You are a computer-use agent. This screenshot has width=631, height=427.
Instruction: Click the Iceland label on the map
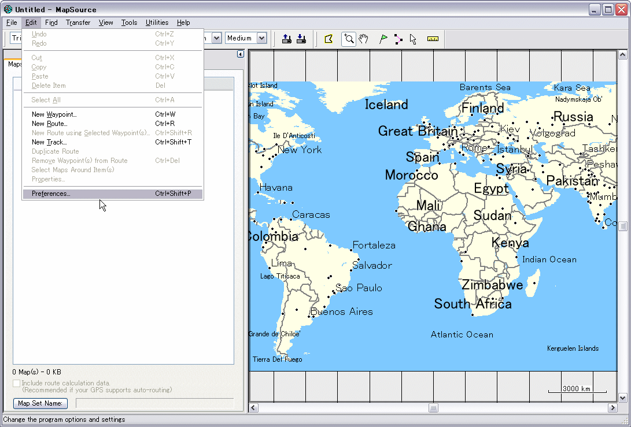pos(386,105)
